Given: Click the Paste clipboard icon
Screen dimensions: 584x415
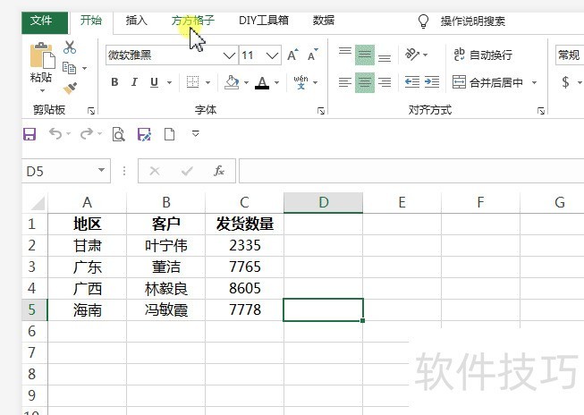Looking at the screenshot, I should pyautogui.click(x=42, y=55).
